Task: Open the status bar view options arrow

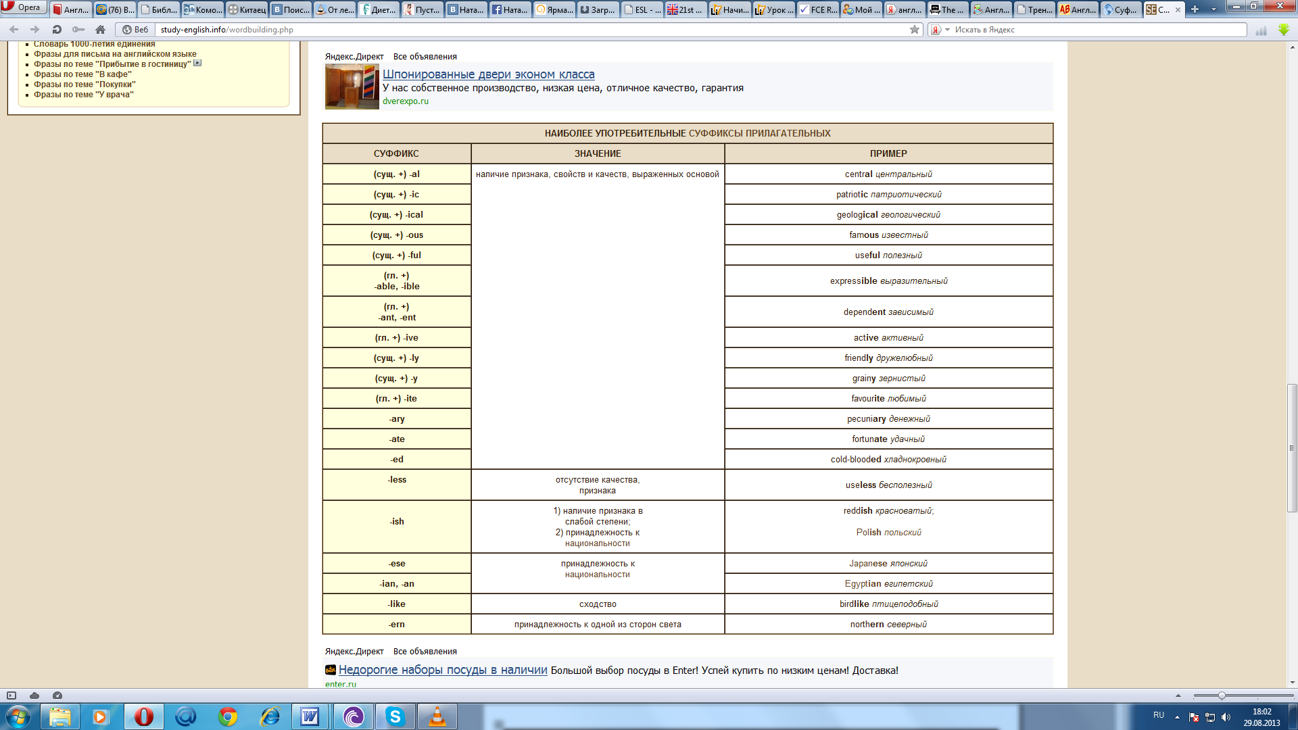Action: [x=1178, y=696]
